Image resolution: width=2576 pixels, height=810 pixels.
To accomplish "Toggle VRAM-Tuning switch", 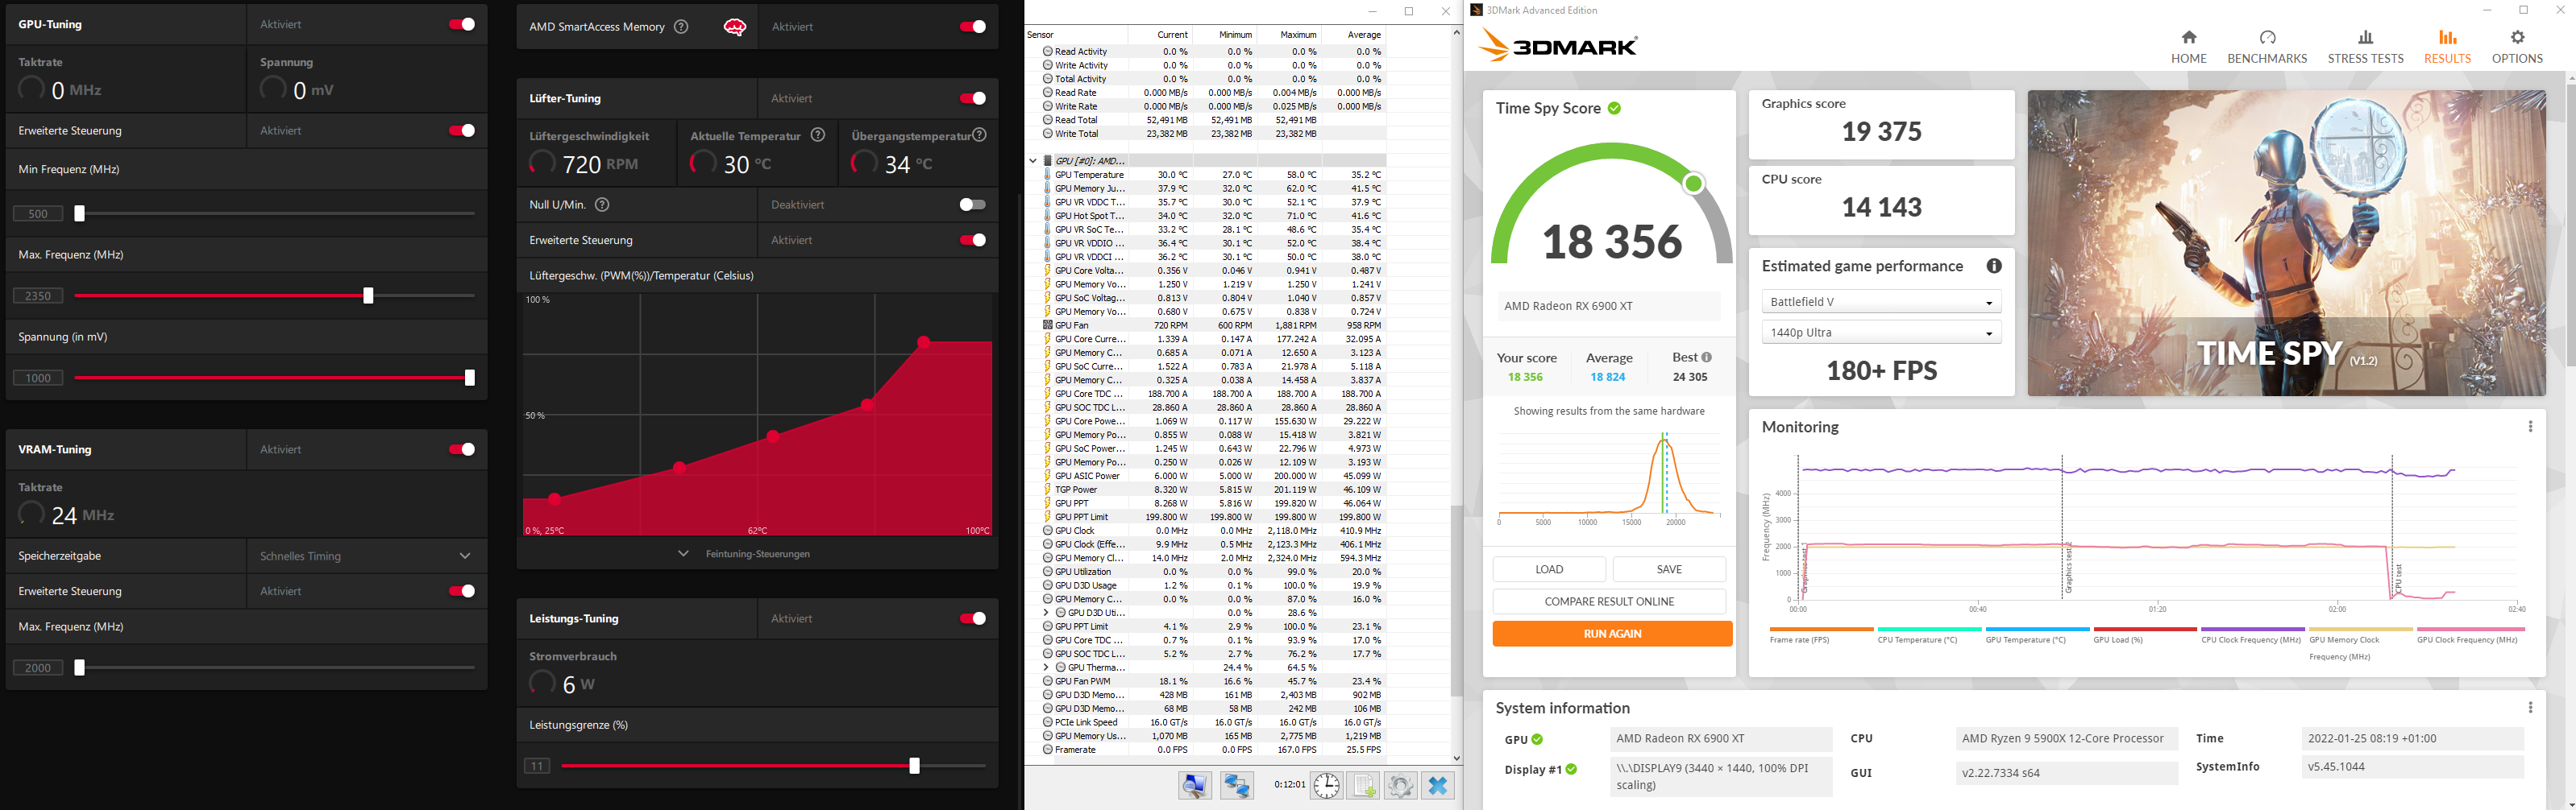I will (x=461, y=449).
